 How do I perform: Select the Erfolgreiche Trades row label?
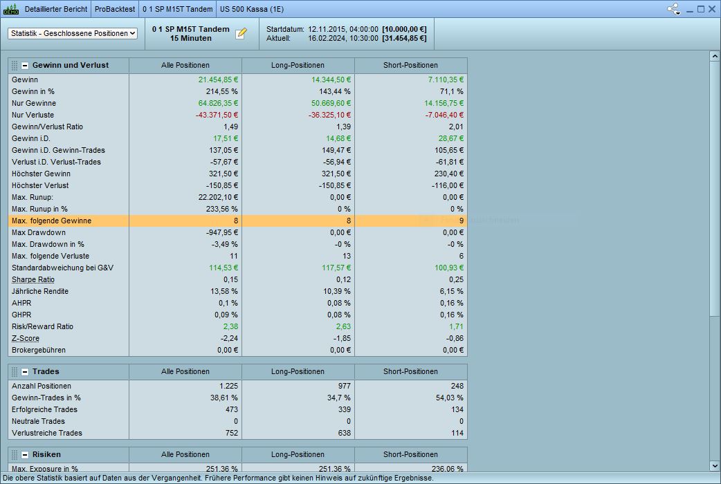click(44, 409)
